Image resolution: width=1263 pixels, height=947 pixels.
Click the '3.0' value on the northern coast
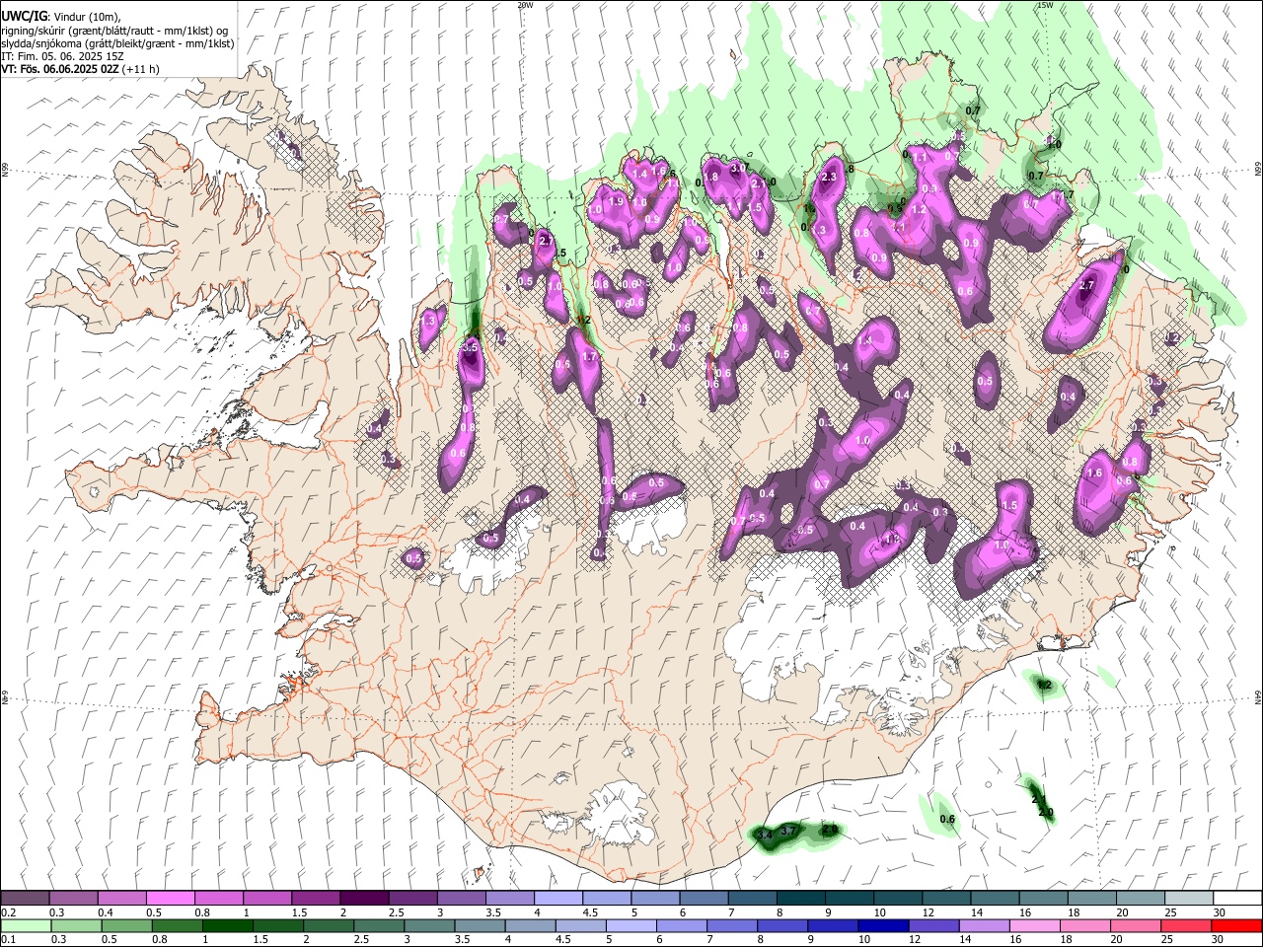(737, 168)
